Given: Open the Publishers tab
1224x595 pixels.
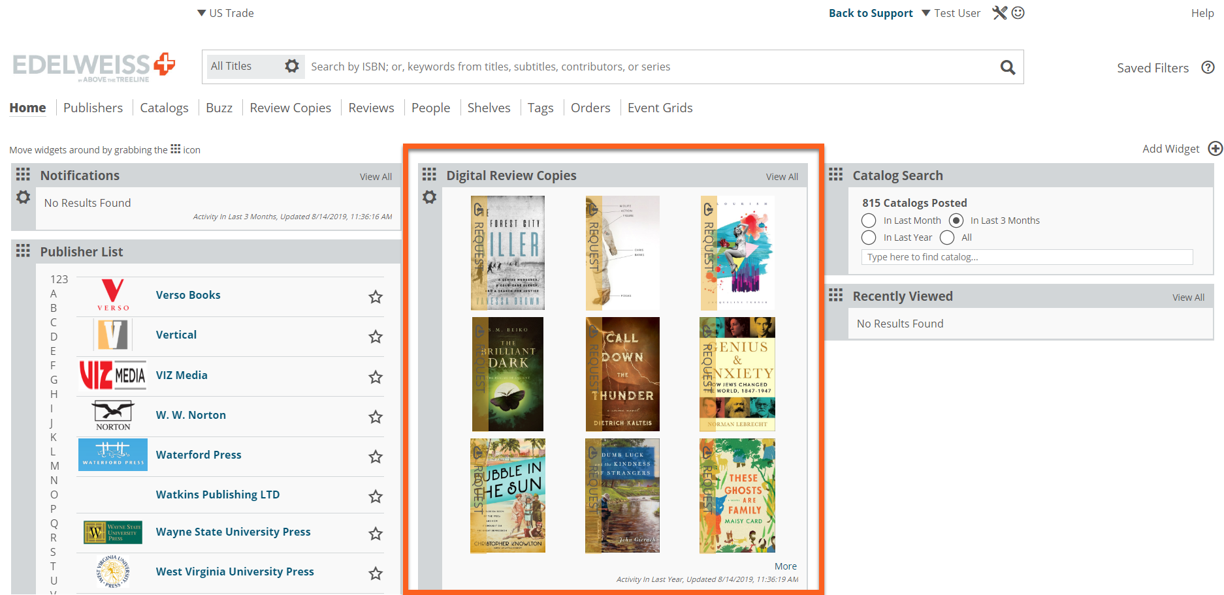Looking at the screenshot, I should pos(93,108).
